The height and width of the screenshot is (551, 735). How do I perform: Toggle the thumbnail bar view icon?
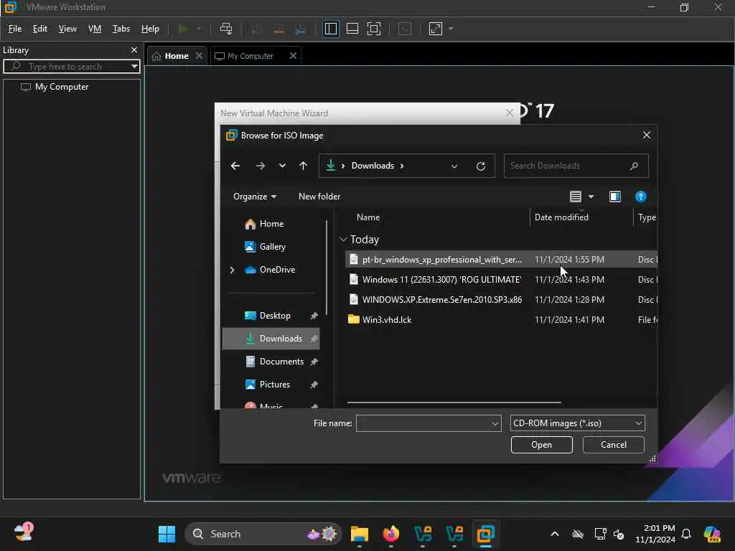[x=352, y=29]
